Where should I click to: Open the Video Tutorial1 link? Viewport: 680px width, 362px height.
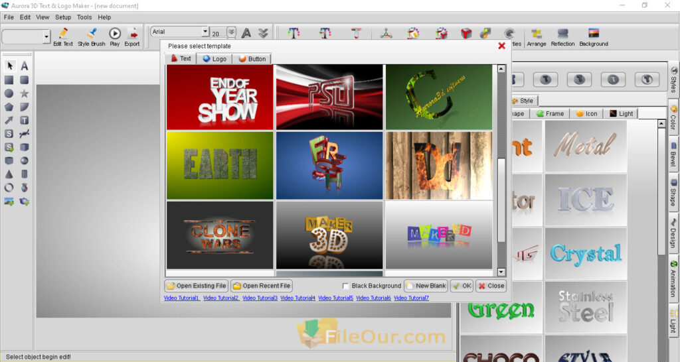tap(181, 298)
